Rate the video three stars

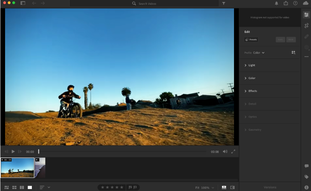pyautogui.click(x=112, y=187)
